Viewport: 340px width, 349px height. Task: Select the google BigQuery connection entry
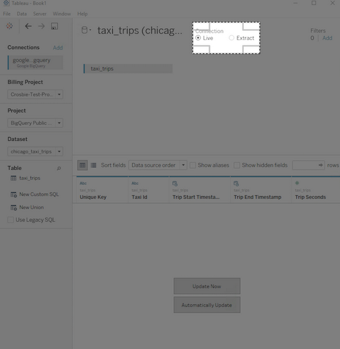click(35, 63)
